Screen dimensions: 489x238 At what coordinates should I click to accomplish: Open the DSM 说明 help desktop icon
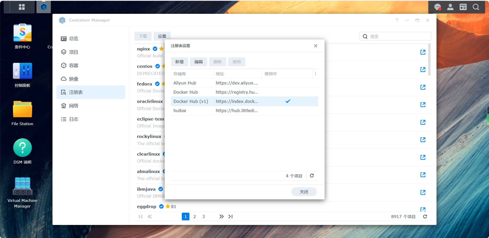[x=22, y=152]
